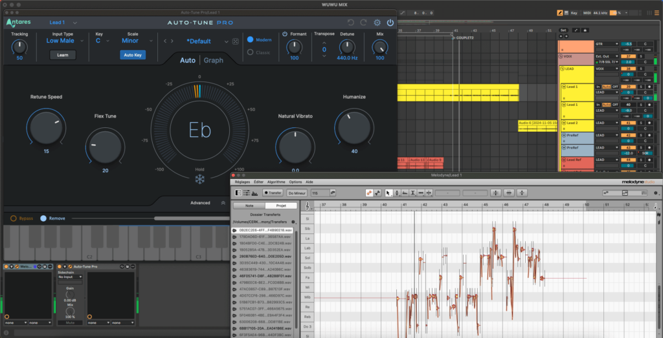Open Key C dropdown
The width and height of the screenshot is (663, 338).
(x=102, y=41)
